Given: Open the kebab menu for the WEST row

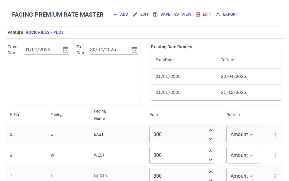Looking at the screenshot, I should tap(275, 155).
